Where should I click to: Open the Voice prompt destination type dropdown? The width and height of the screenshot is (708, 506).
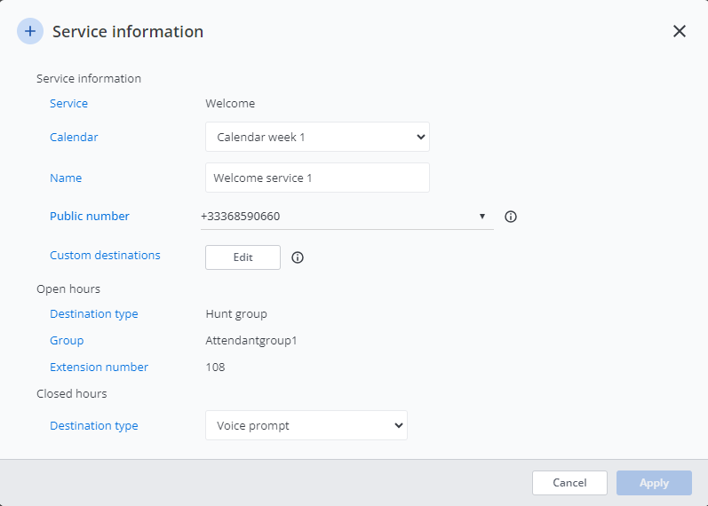coord(306,425)
